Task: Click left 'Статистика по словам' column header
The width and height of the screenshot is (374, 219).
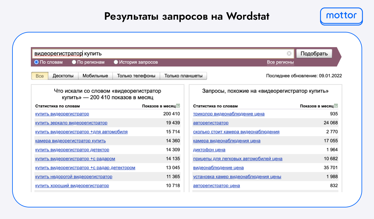Action: pyautogui.click(x=58, y=106)
